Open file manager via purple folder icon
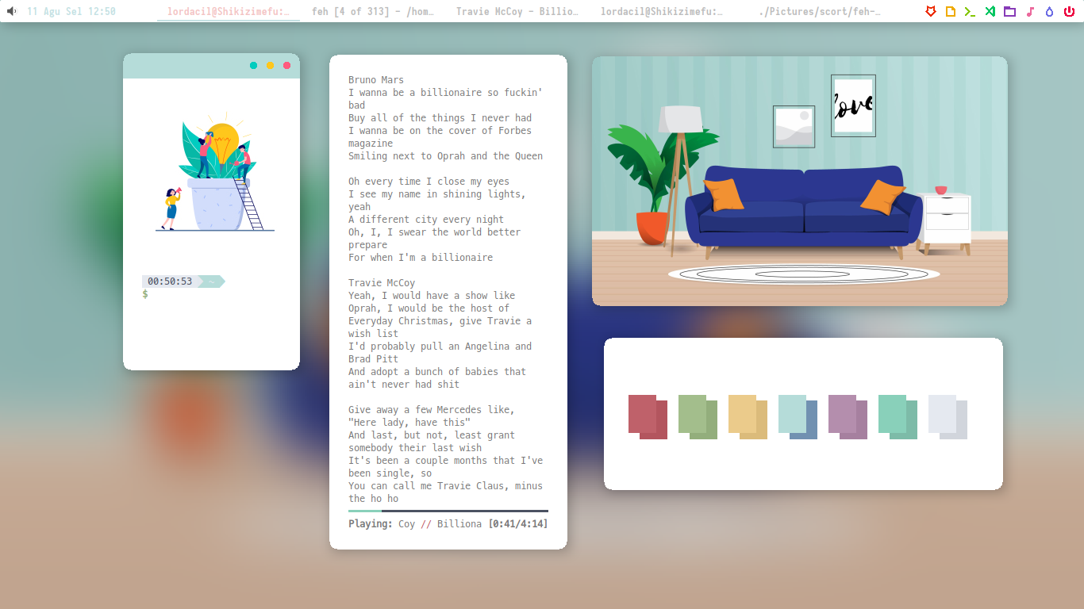Image resolution: width=1084 pixels, height=609 pixels. [1009, 11]
